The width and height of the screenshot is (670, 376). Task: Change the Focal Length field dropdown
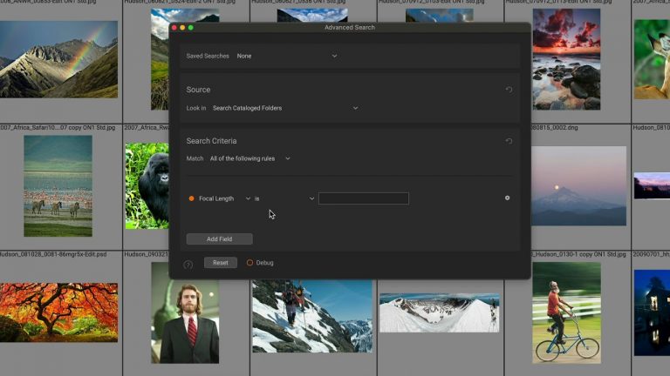tap(224, 198)
